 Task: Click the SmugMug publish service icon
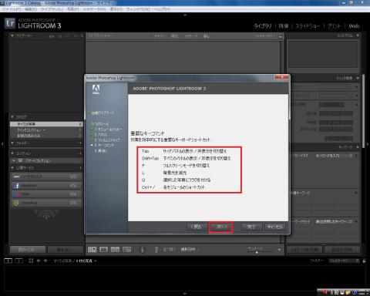16,203
